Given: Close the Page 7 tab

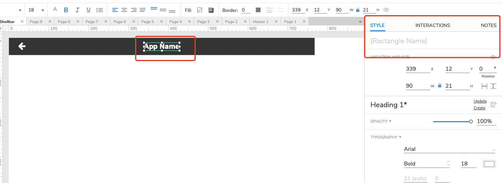Looking at the screenshot, I should pos(106,22).
